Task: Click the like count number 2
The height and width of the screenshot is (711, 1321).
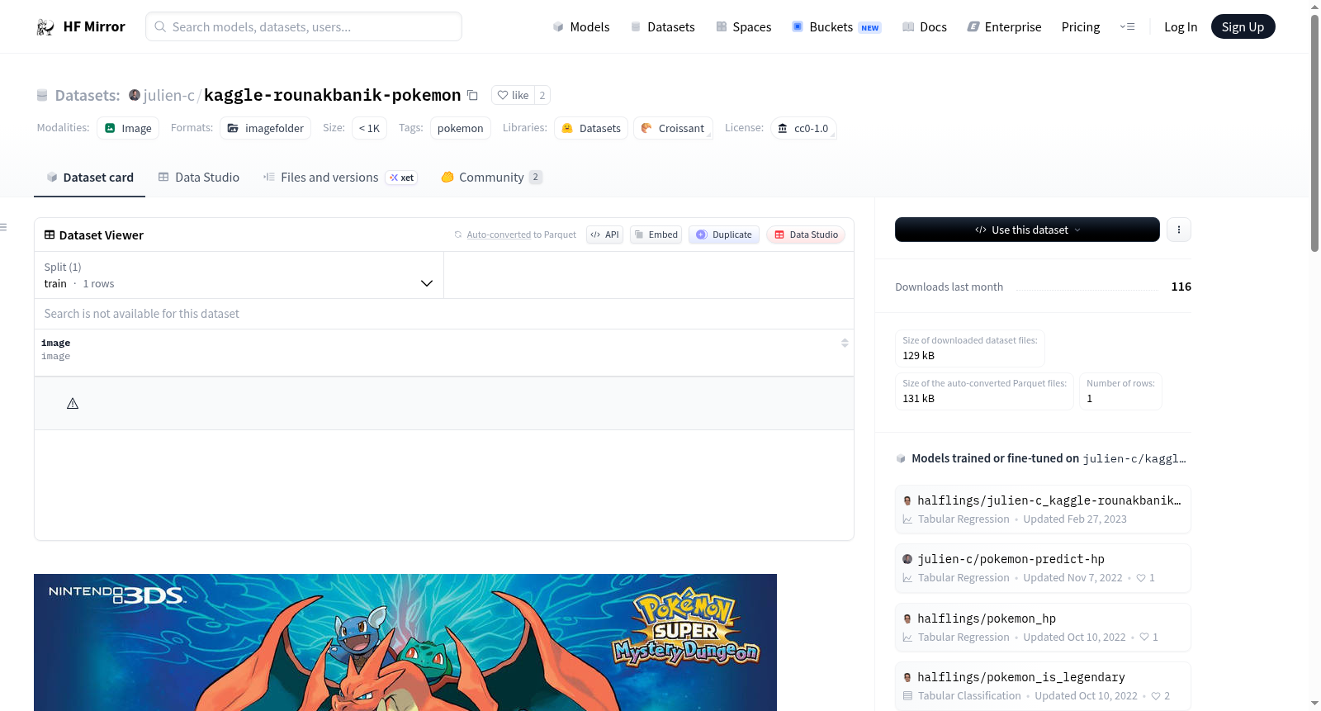Action: tap(542, 95)
